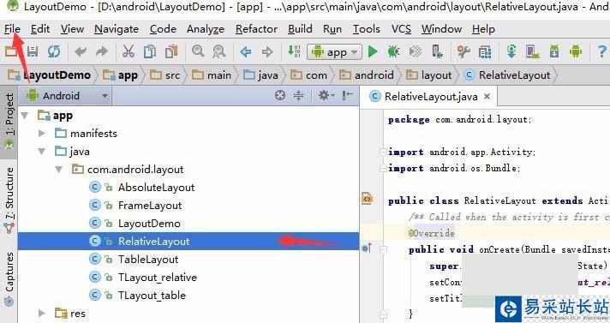Viewport: 610px width, 323px height.
Task: Open the Tools menu
Action: point(367,29)
